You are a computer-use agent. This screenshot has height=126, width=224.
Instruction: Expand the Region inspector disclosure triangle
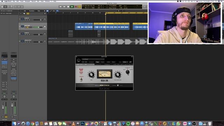[1, 11]
